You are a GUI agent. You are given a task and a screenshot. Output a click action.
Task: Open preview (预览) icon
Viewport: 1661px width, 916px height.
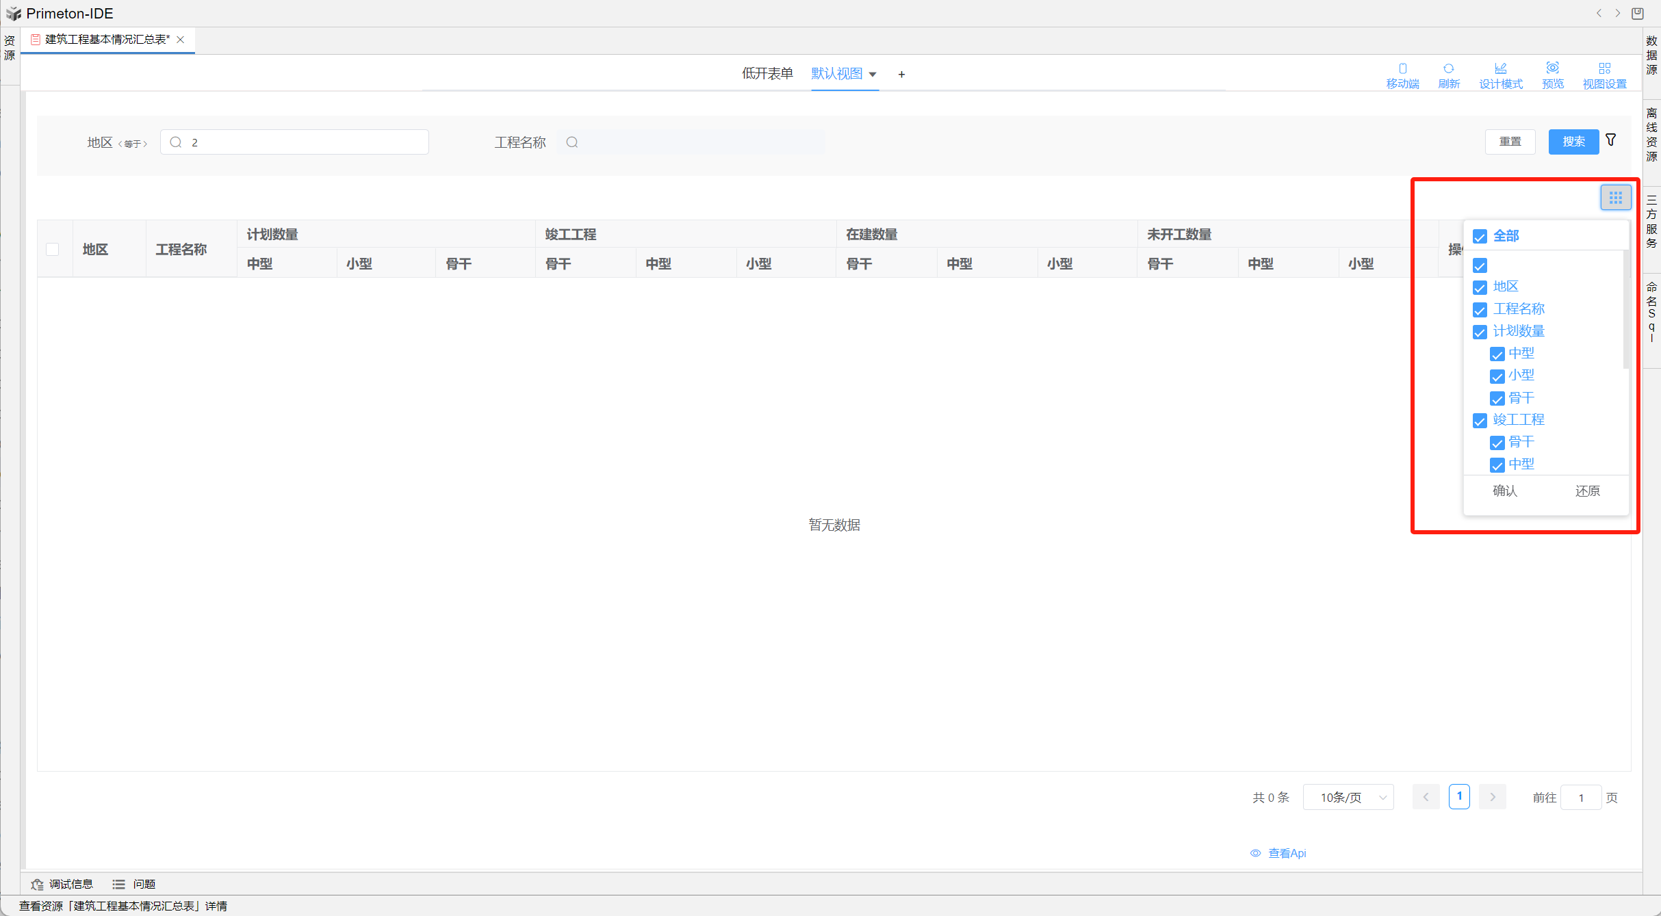[1552, 68]
